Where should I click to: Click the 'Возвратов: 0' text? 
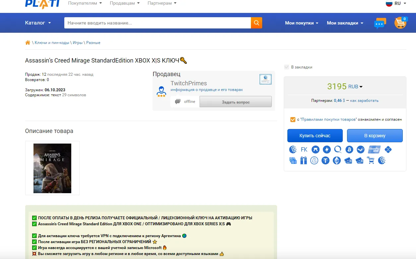coord(37,80)
